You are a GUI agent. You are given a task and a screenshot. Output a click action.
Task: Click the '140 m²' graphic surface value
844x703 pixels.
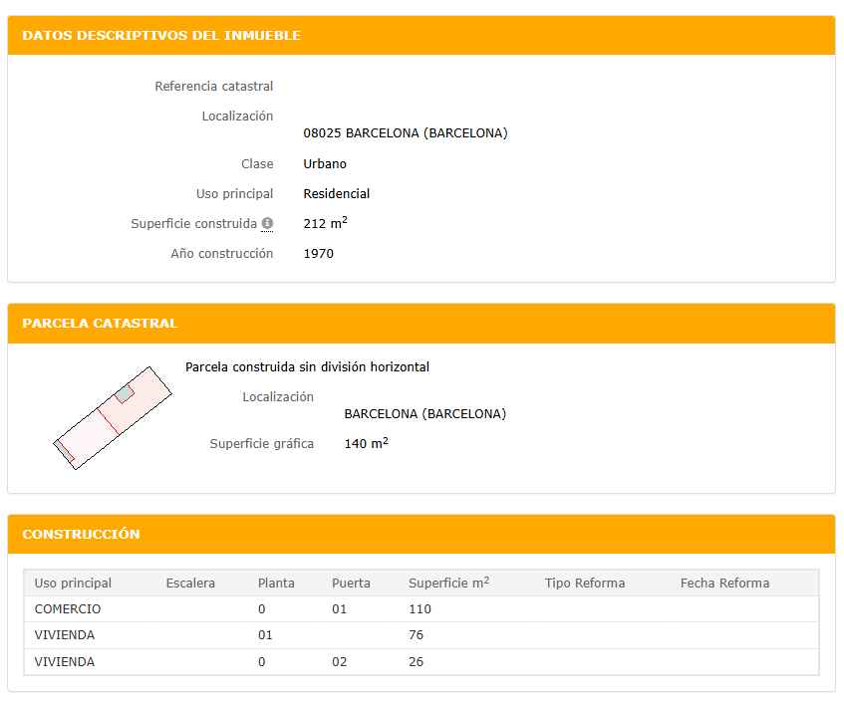pyautogui.click(x=366, y=443)
